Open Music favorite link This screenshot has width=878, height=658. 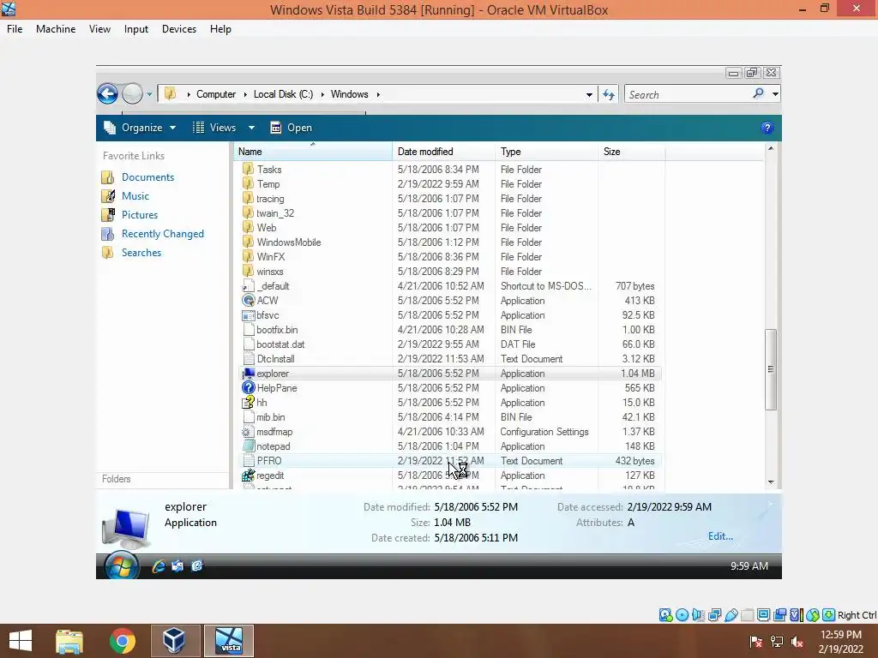(x=135, y=196)
